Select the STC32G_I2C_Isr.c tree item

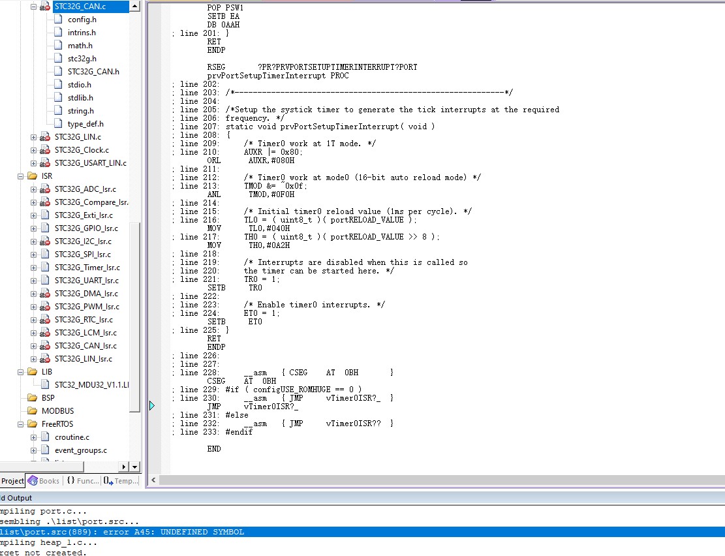[x=83, y=241]
